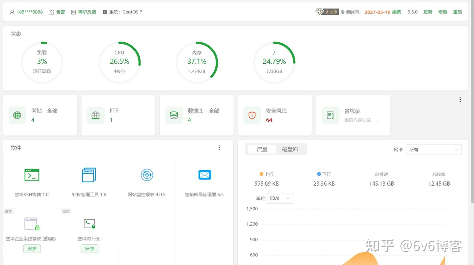The width and height of the screenshot is (474, 265).
Task: Open the FTP globe icon
Action: [x=95, y=115]
